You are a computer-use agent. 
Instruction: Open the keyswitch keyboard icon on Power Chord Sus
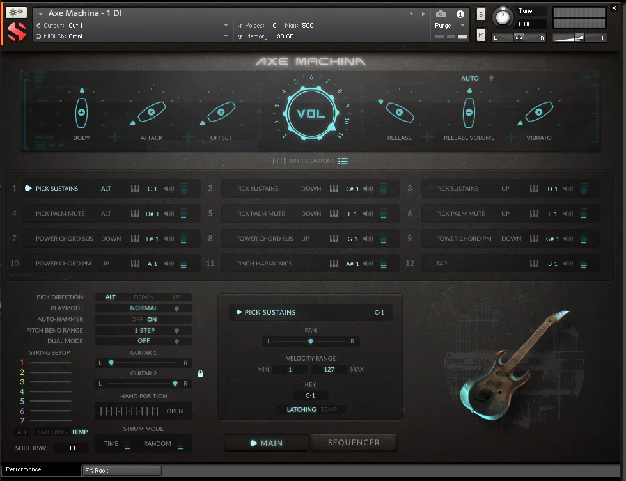pos(135,238)
